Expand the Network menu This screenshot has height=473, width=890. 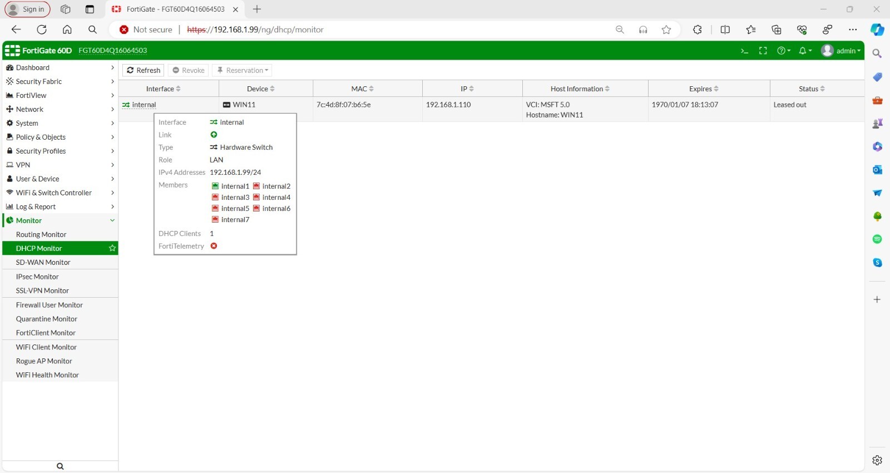point(60,109)
